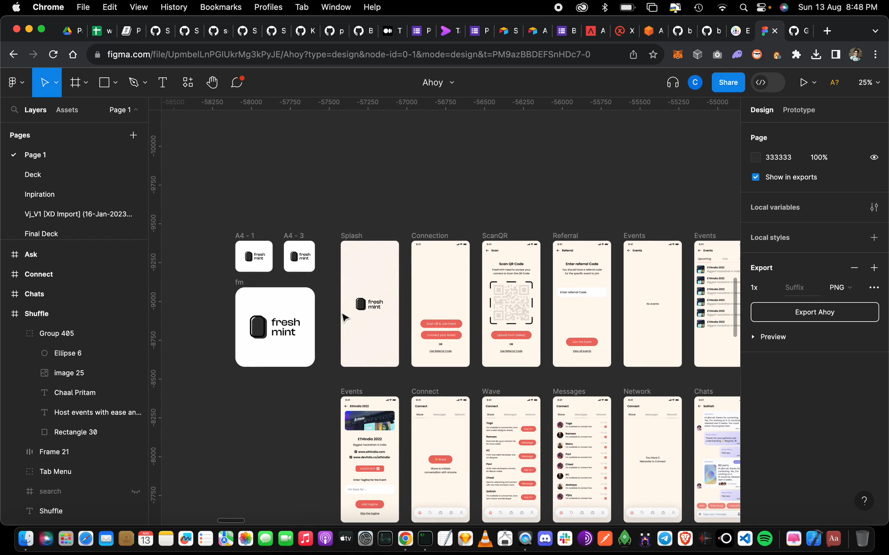The image size is (889, 555).
Task: Toggle page background visibility eye
Action: click(x=874, y=157)
